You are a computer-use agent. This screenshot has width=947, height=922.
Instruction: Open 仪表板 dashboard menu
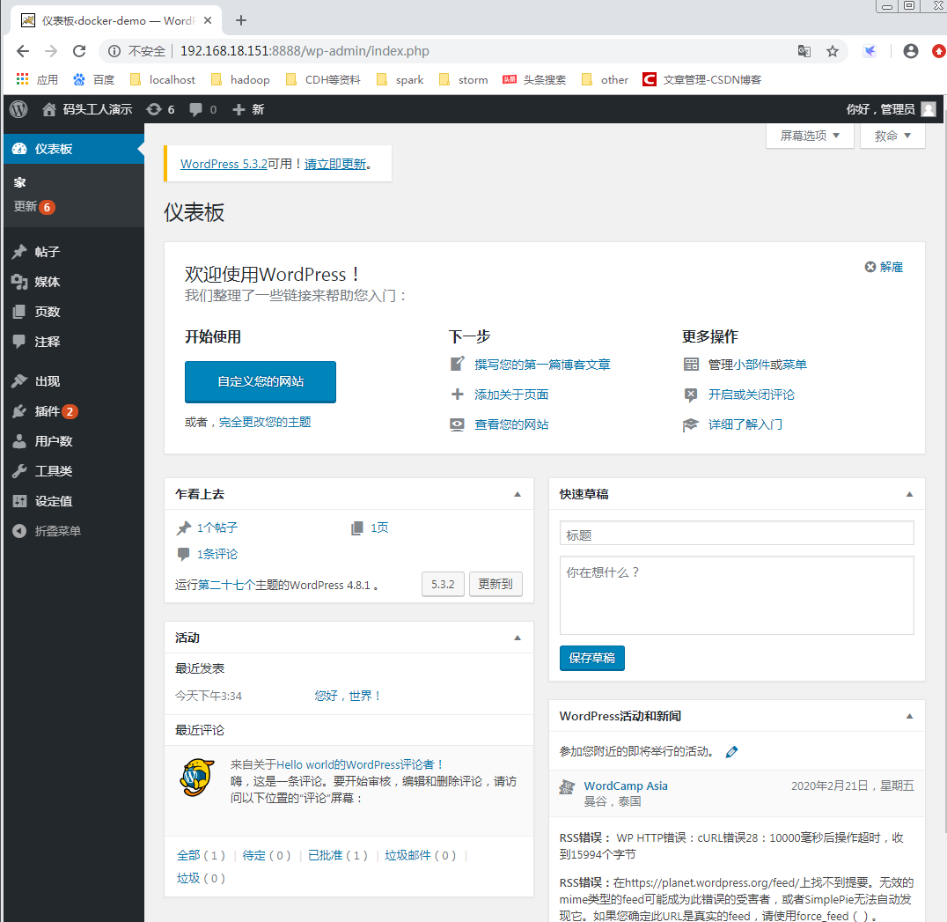point(74,149)
